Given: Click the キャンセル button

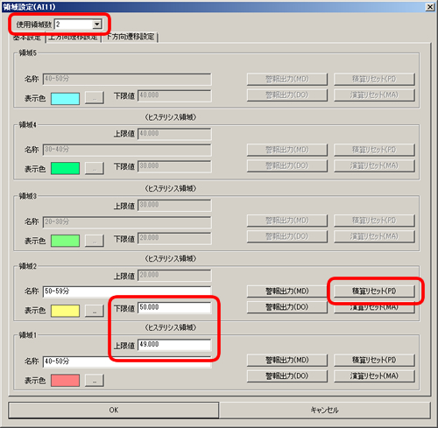Looking at the screenshot, I should coord(324,410).
